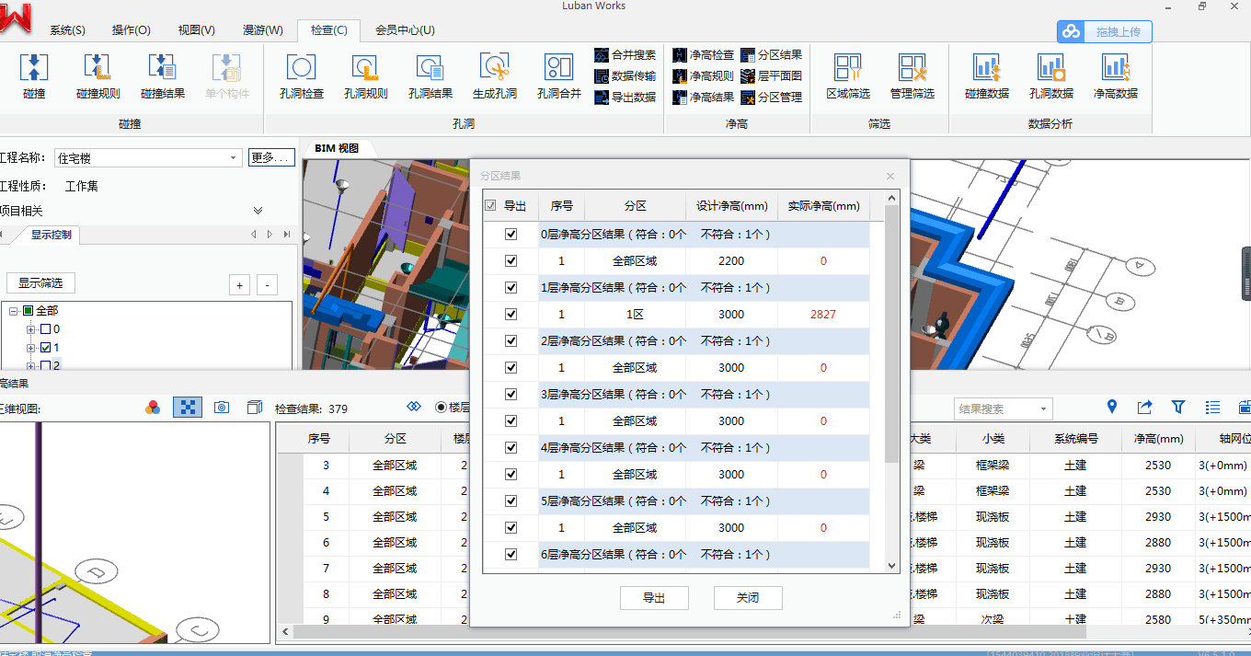1251x656 pixels.
Task: Click the 3D box view icon
Action: (254, 408)
